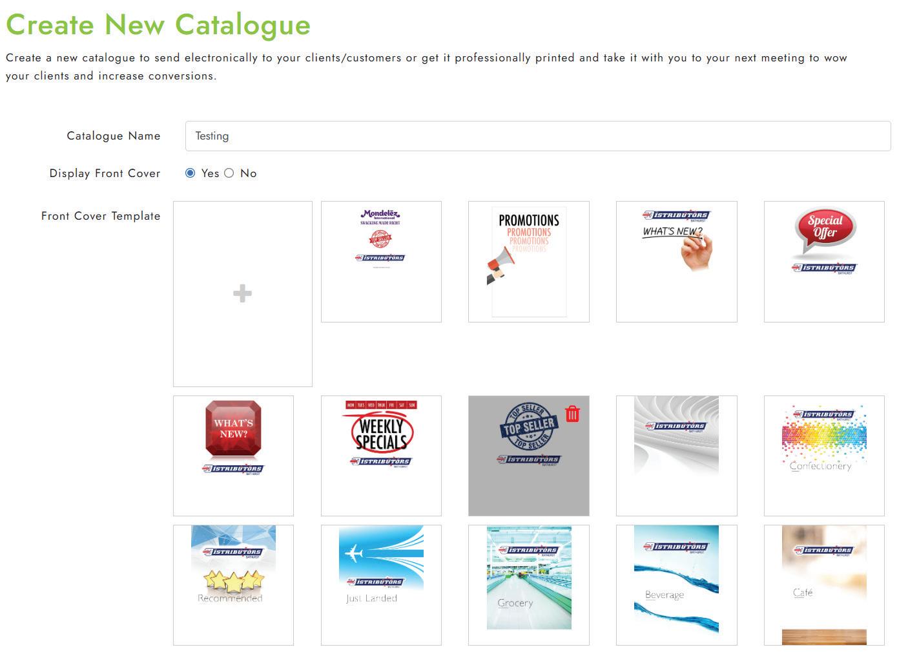The height and width of the screenshot is (654, 908).
Task: Select the Special Offer speech-bubble cover
Action: 824,261
